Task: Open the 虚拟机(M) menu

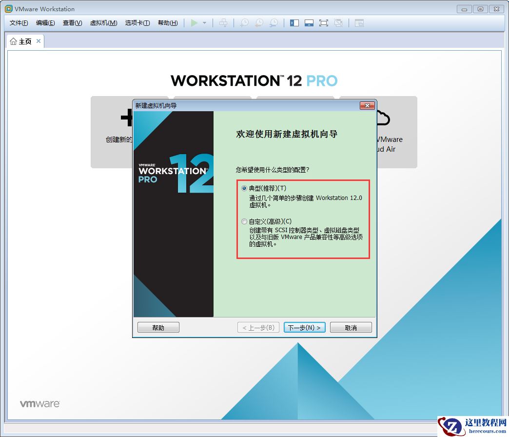Action: tap(103, 22)
